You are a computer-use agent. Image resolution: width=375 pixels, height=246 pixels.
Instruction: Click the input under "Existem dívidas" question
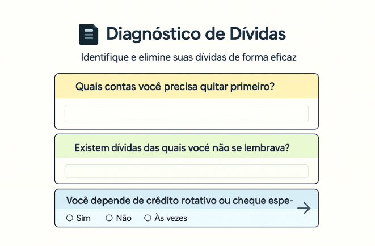pyautogui.click(x=186, y=171)
